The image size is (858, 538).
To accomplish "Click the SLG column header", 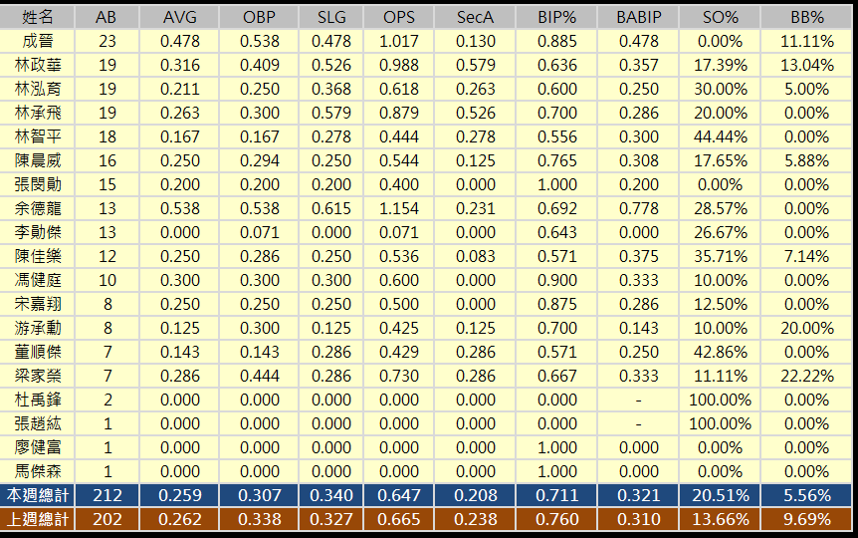I will (331, 17).
